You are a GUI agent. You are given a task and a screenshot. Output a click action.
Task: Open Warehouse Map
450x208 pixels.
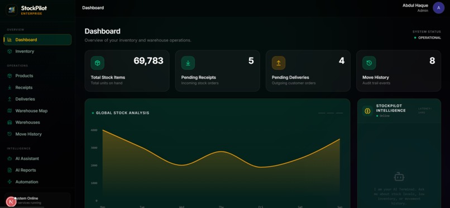pos(37,111)
